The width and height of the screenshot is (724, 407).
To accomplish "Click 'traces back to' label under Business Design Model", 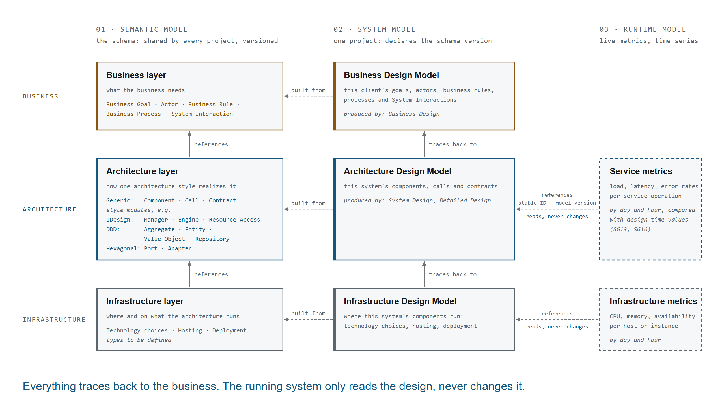I will 453,144.
